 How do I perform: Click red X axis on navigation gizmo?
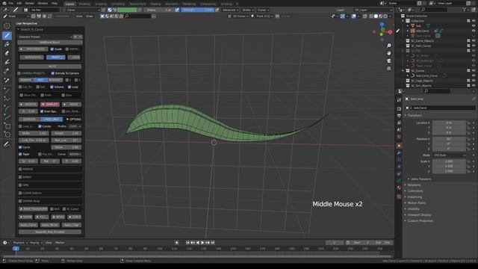click(x=390, y=32)
